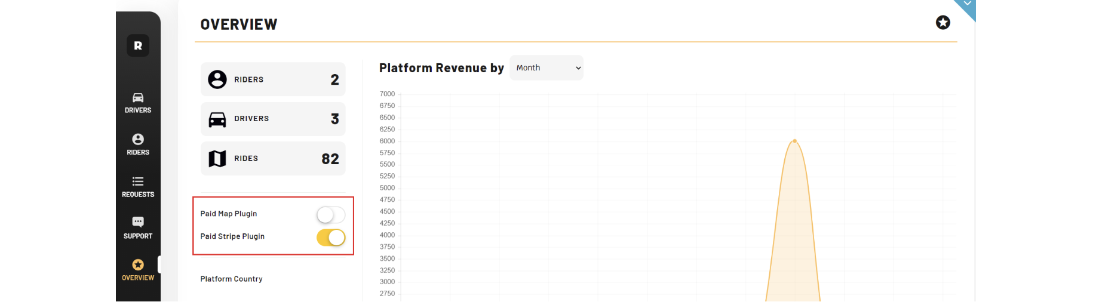Click the Paid Map Plugin label
This screenshot has height=308, width=1093.
[x=229, y=214]
